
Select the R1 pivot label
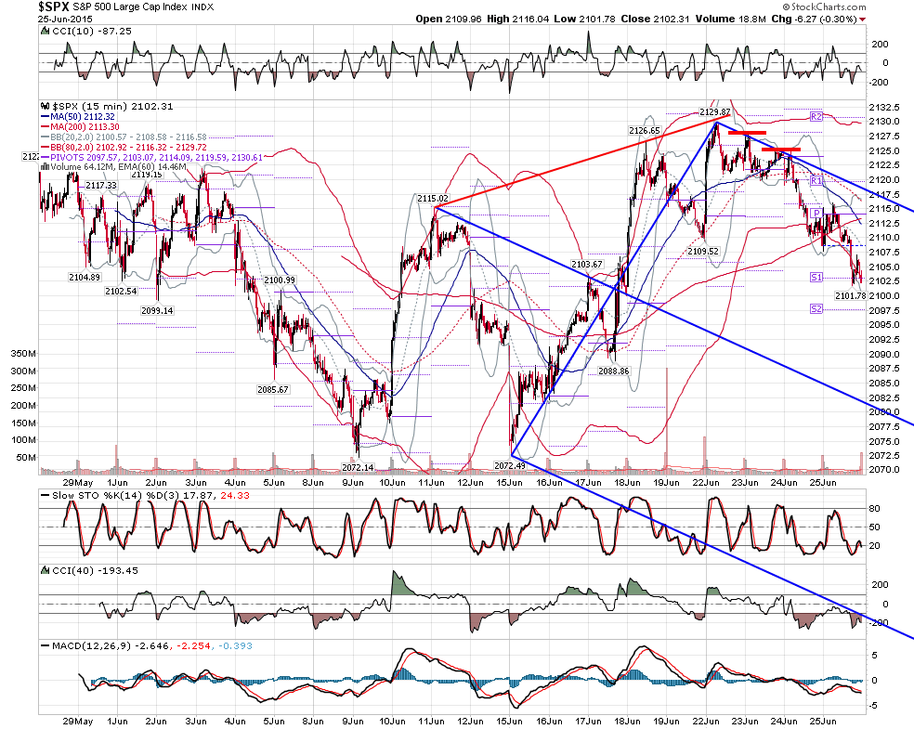click(816, 181)
